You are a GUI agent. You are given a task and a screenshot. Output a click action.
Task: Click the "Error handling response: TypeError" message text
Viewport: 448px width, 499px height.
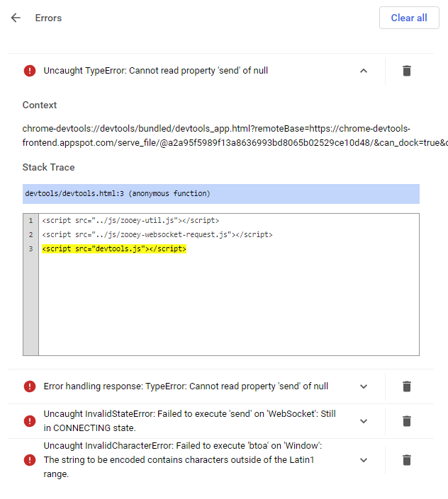[186, 386]
